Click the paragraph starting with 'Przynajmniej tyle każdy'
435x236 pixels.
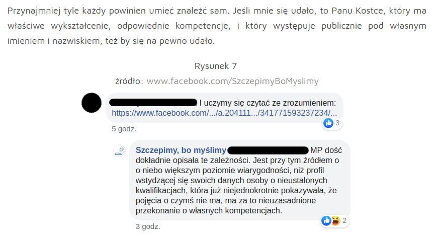(217, 26)
